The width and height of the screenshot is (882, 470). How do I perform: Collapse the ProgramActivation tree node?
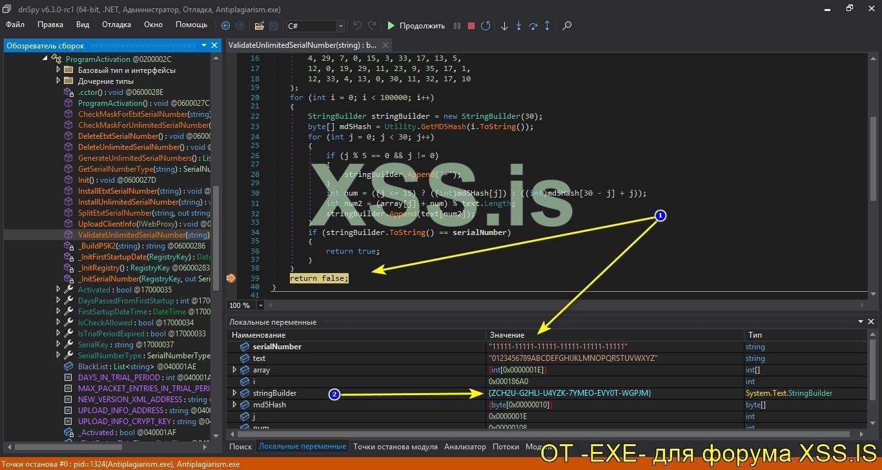(45, 59)
